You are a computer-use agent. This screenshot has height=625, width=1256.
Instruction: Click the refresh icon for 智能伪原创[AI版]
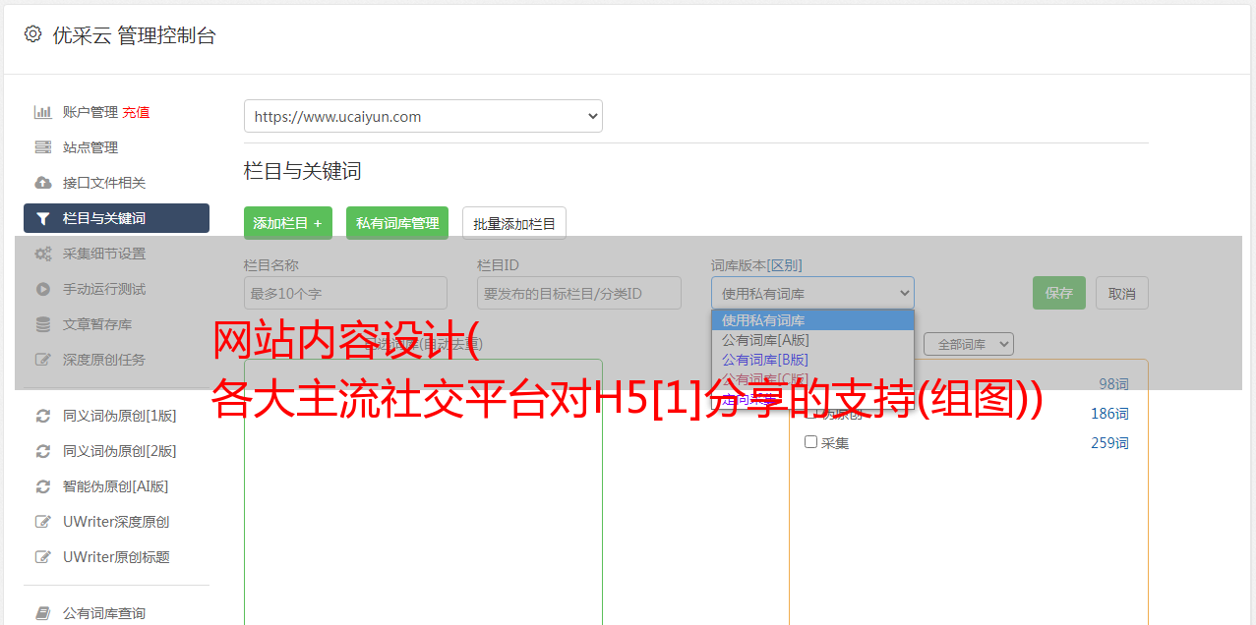click(43, 486)
